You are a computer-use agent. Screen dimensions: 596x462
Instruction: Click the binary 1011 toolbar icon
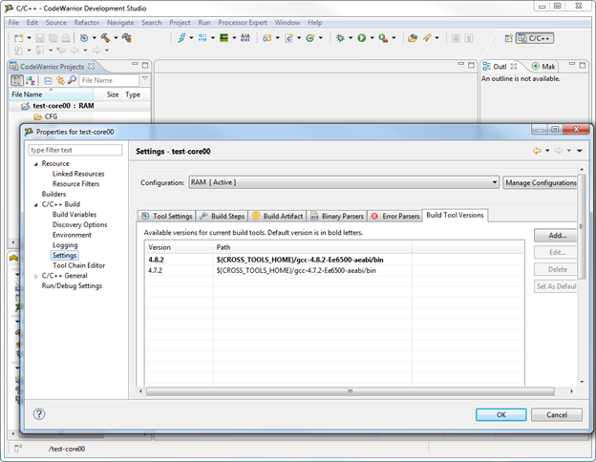click(202, 38)
